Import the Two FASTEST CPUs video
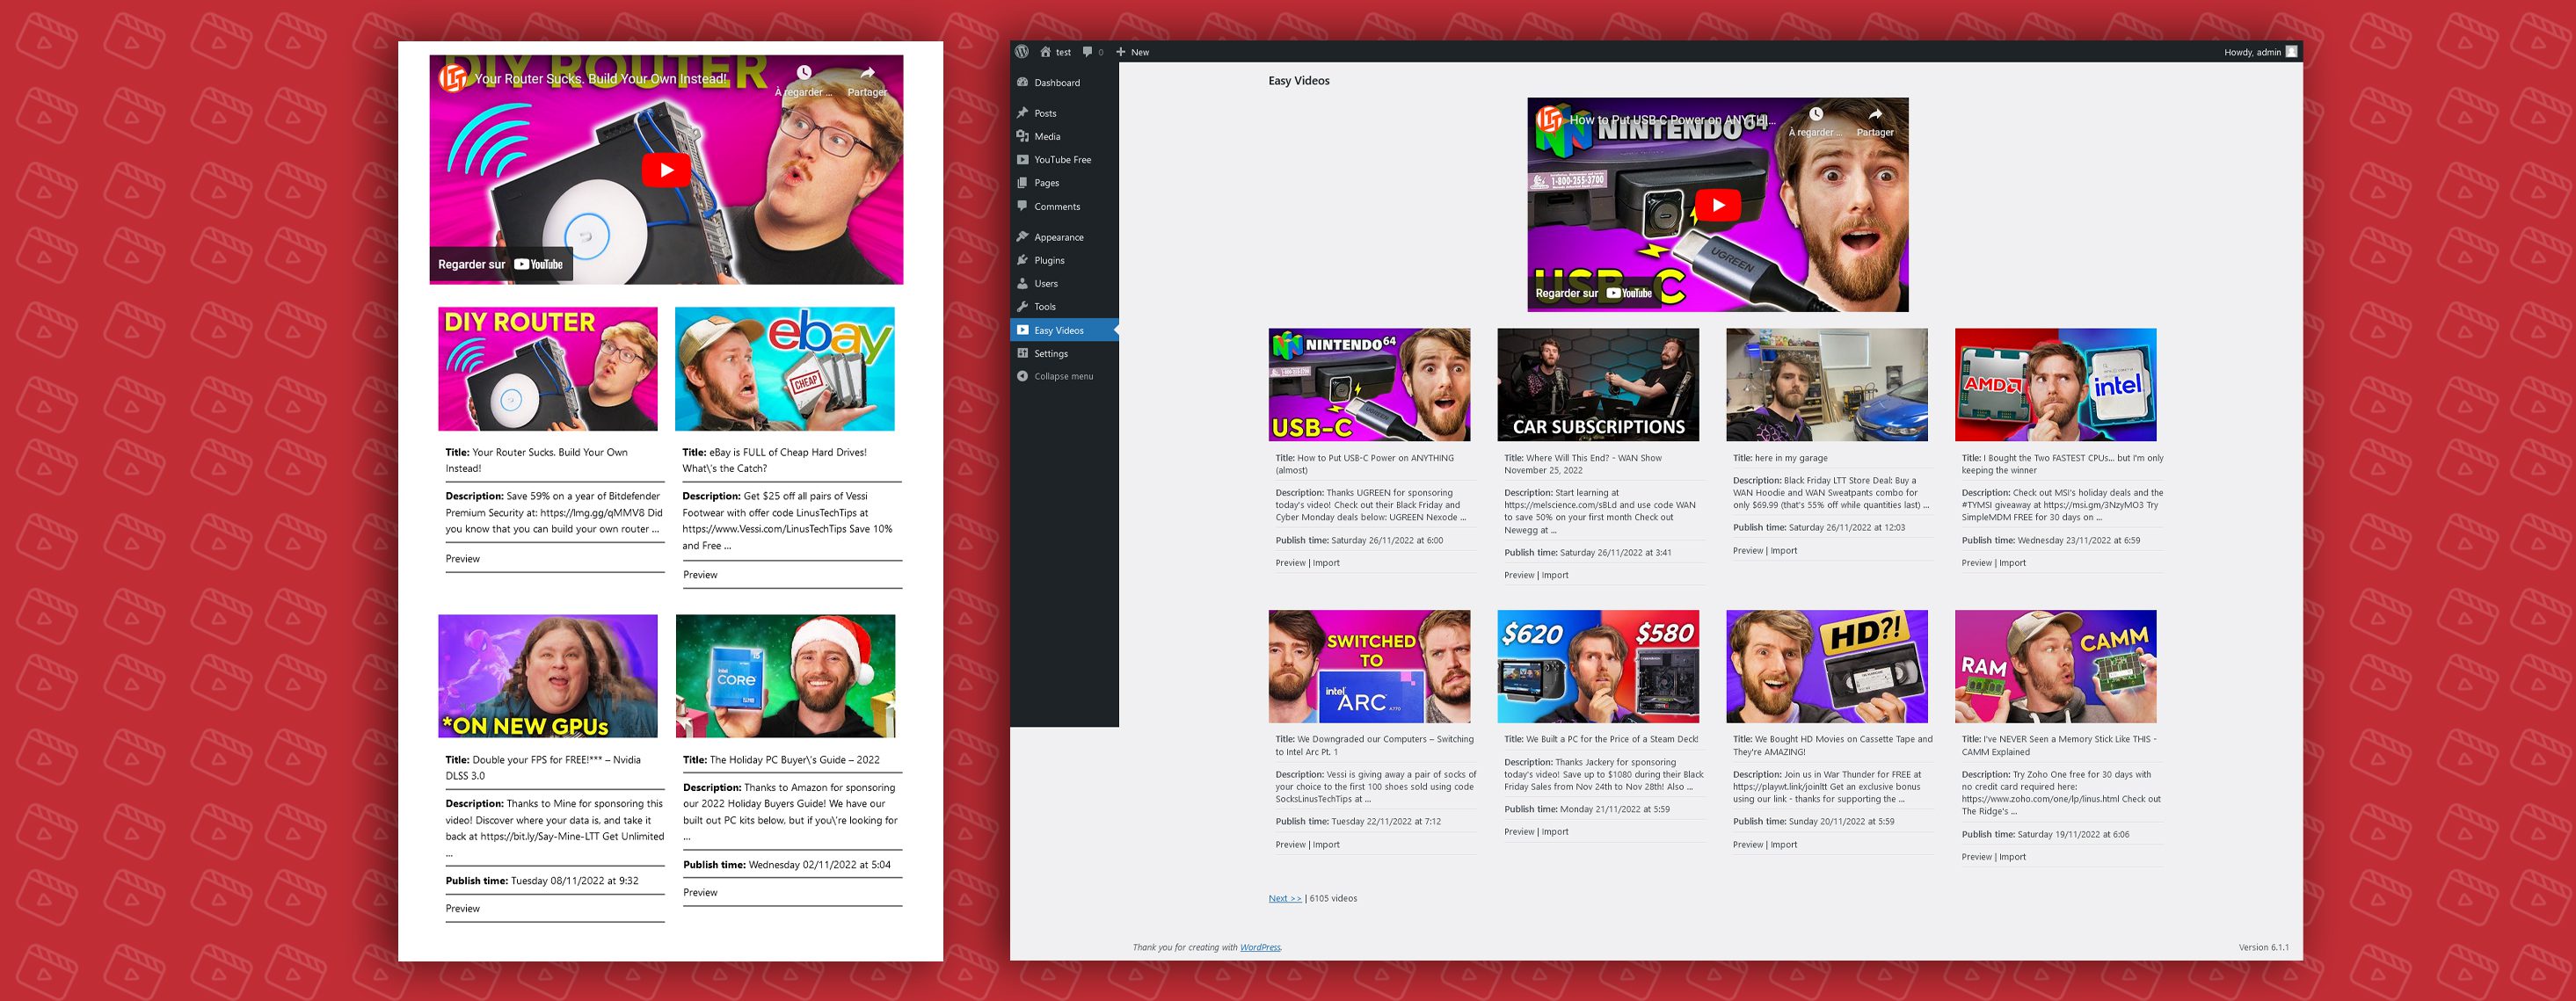Viewport: 2576px width, 1001px height. [2012, 563]
